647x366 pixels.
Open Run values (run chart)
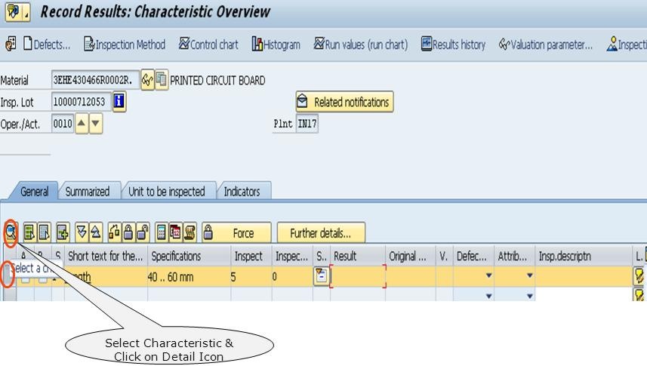click(361, 45)
